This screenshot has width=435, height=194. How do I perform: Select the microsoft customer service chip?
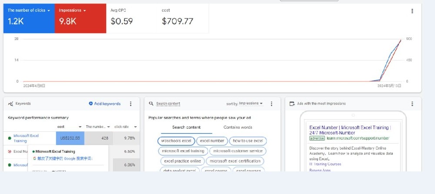[238, 151]
